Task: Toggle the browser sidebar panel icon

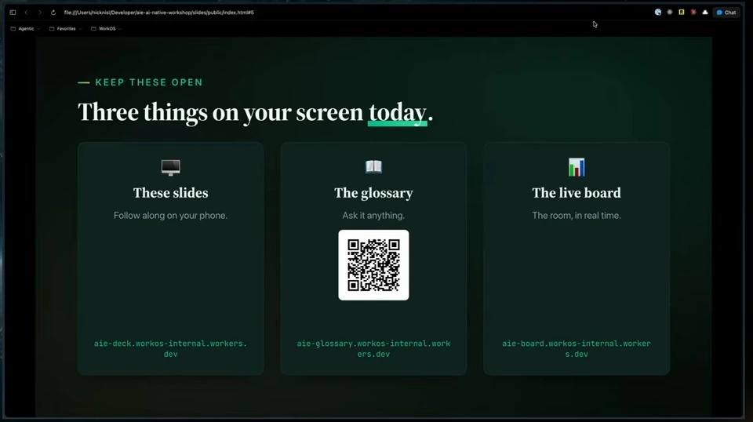Action: [13, 13]
